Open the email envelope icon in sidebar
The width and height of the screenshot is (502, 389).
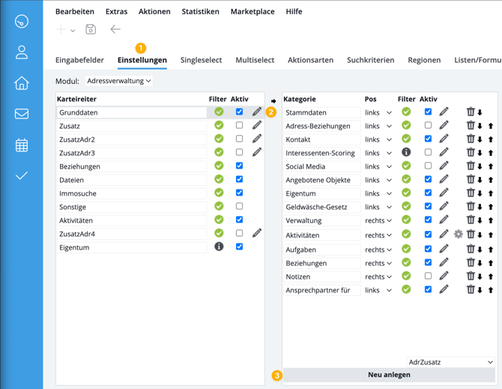[22, 114]
